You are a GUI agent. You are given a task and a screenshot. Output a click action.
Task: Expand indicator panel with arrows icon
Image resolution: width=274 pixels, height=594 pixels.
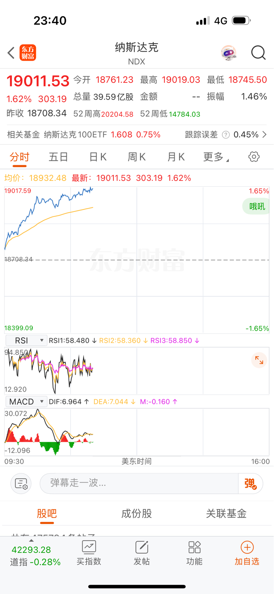pos(259,361)
